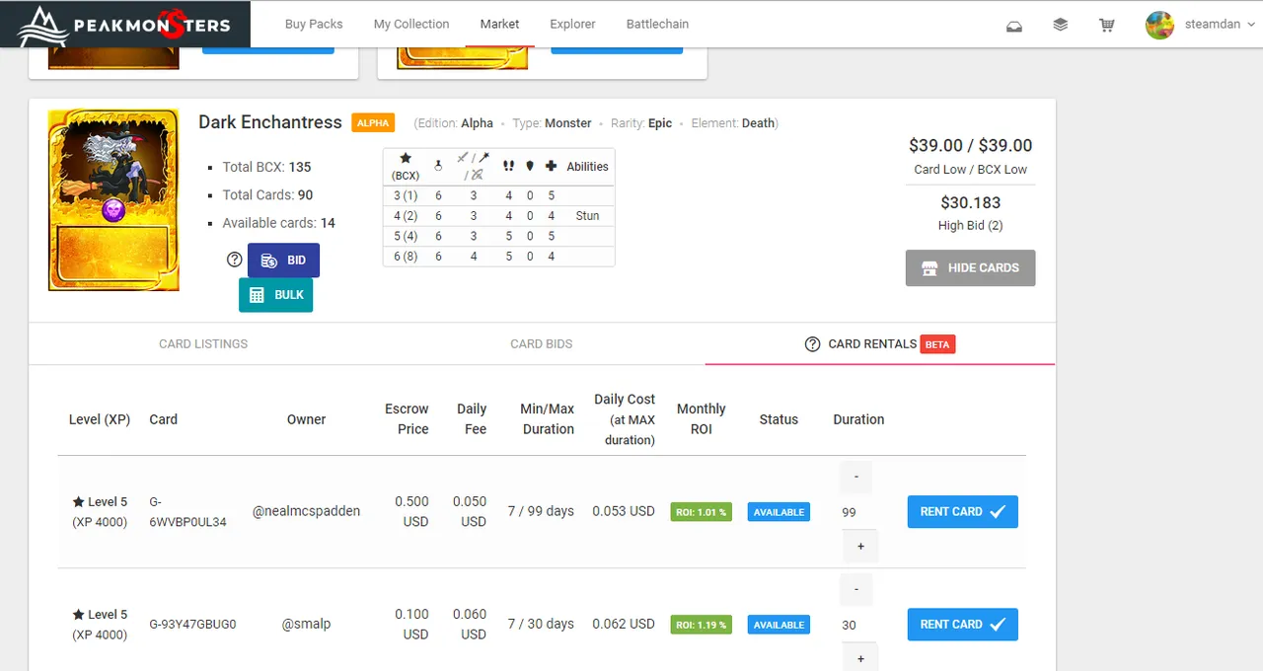1263x671 pixels.
Task: Increase duration for smalp rental
Action: 859,658
